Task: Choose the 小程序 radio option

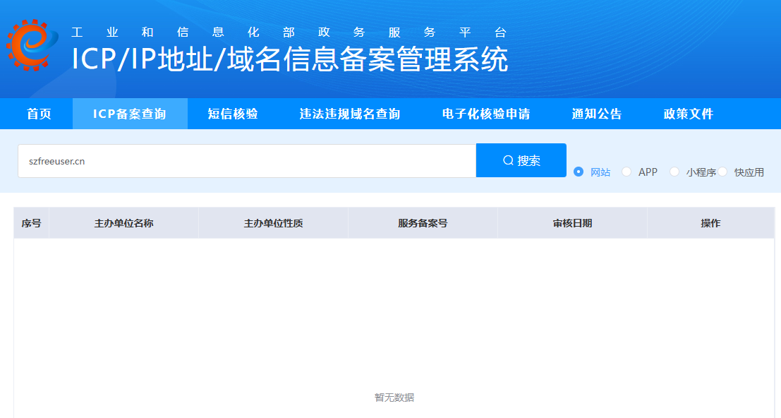Action: point(674,172)
